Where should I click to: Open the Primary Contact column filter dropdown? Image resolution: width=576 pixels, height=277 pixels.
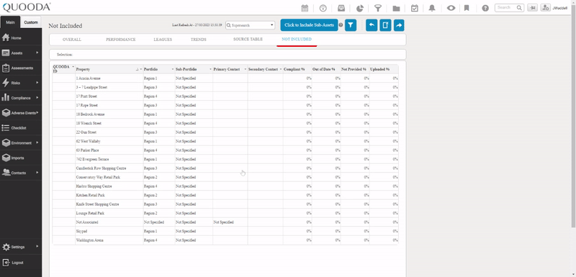246,69
